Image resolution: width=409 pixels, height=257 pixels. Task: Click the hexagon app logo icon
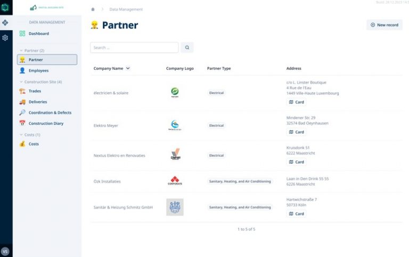(5, 7)
